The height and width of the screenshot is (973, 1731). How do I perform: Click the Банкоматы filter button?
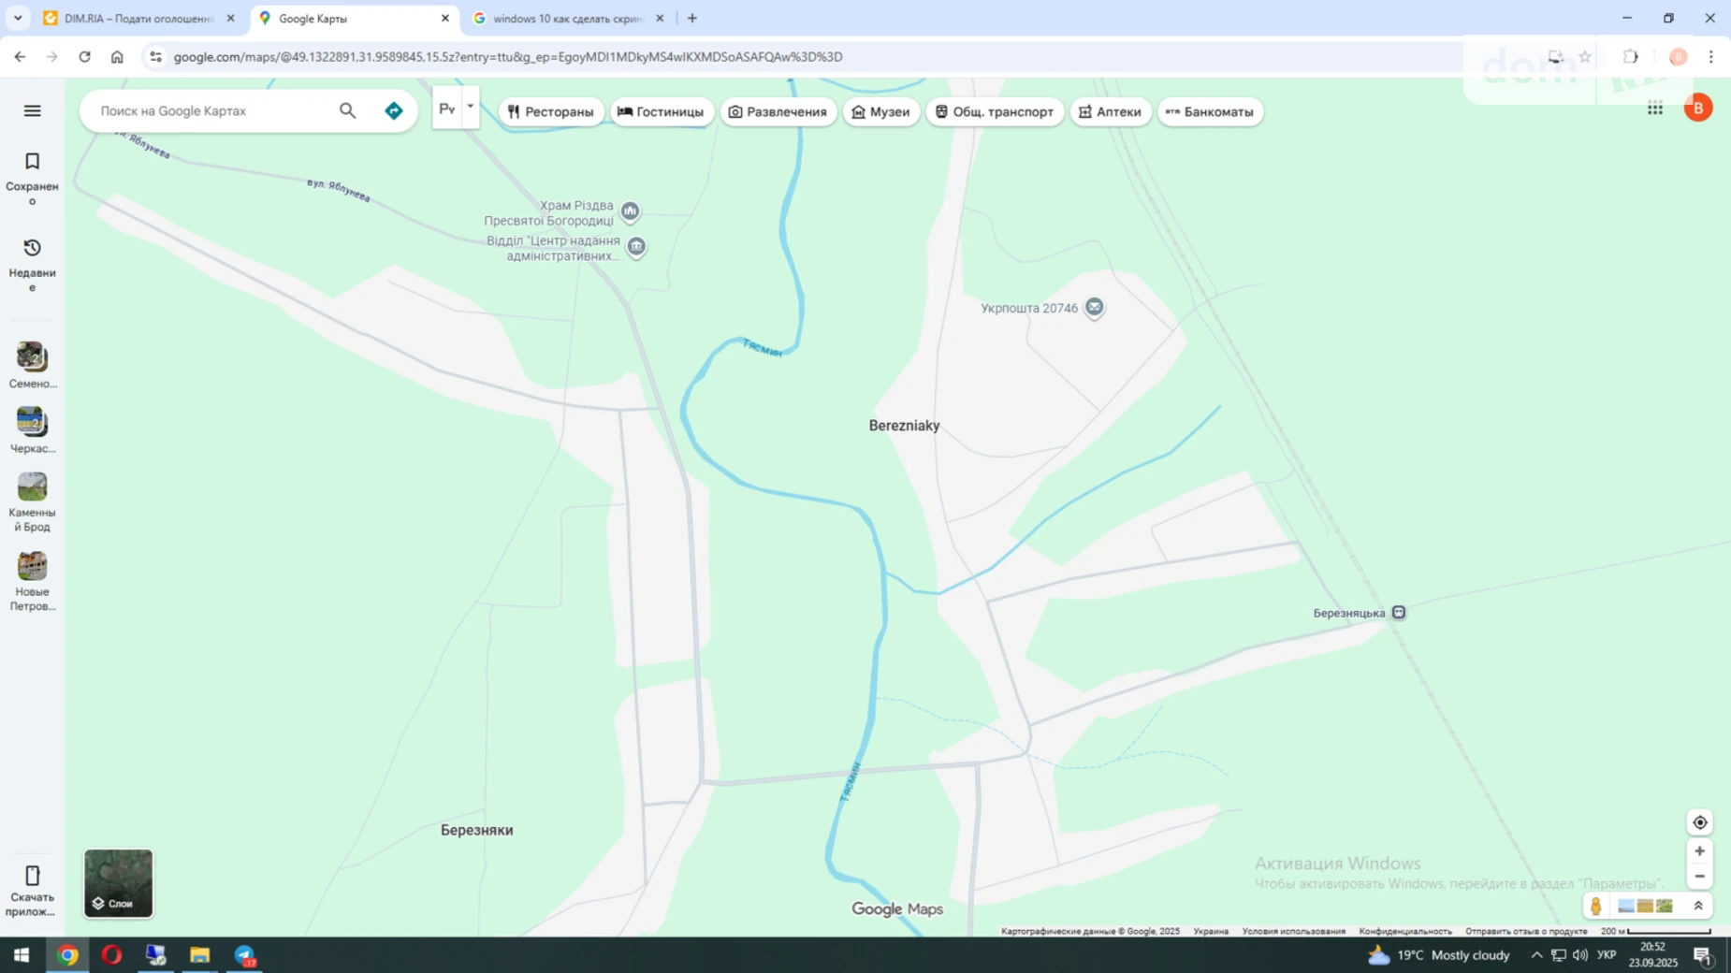pyautogui.click(x=1210, y=111)
